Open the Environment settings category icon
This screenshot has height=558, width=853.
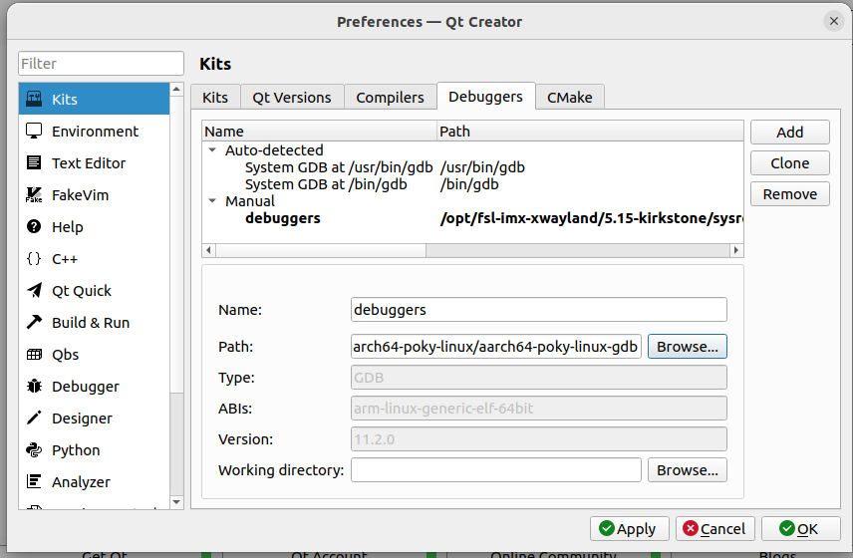tap(34, 132)
